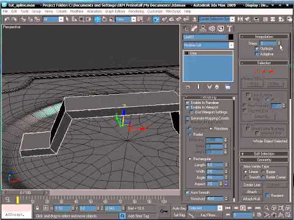This screenshot has width=294, height=220.
Task: Expand the Soft Selection rollout
Action: [264, 153]
